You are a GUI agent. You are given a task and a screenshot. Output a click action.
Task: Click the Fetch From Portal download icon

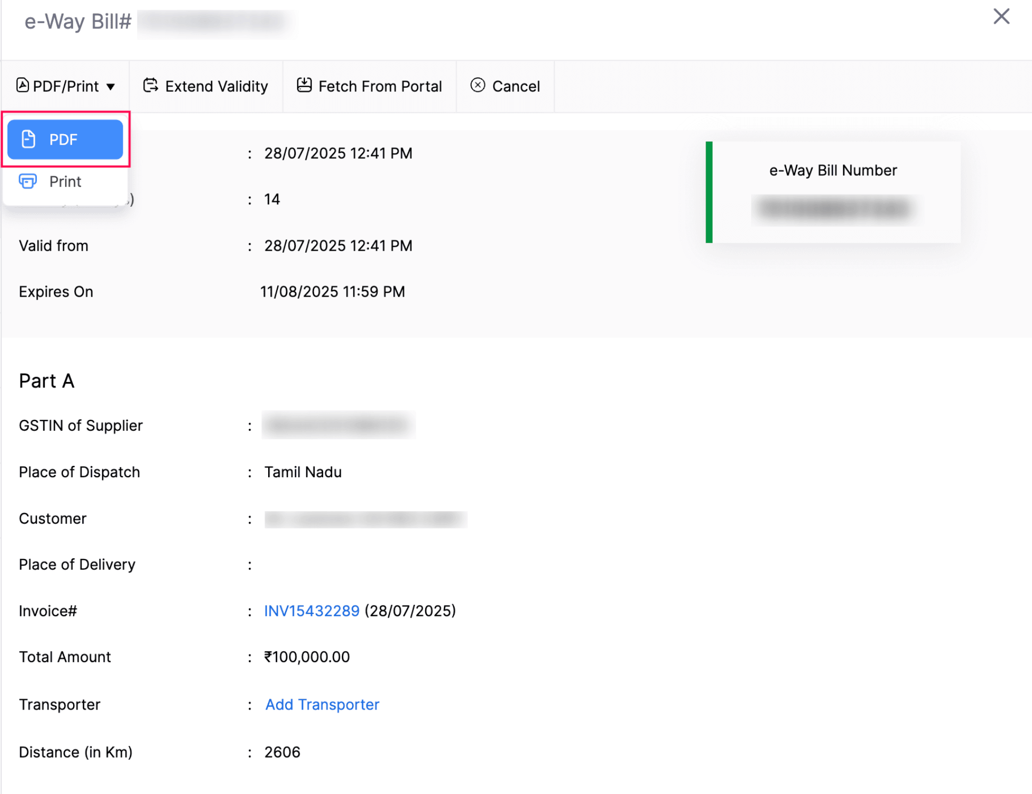pos(304,85)
